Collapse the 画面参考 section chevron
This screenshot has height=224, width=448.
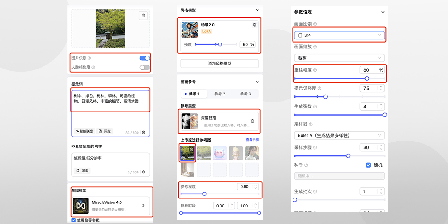(x=257, y=82)
